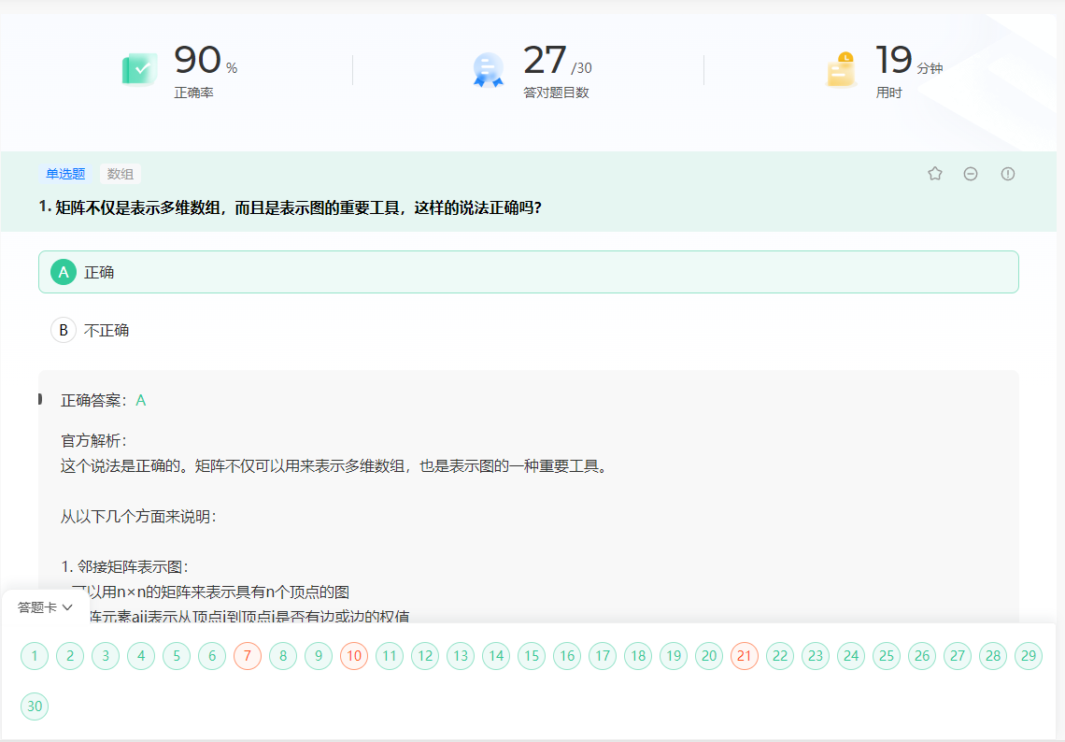Click the exclamation report-error icon
Image resolution: width=1065 pixels, height=742 pixels.
(1007, 174)
